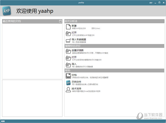Open the 关于 menu in title bar

(151, 3)
